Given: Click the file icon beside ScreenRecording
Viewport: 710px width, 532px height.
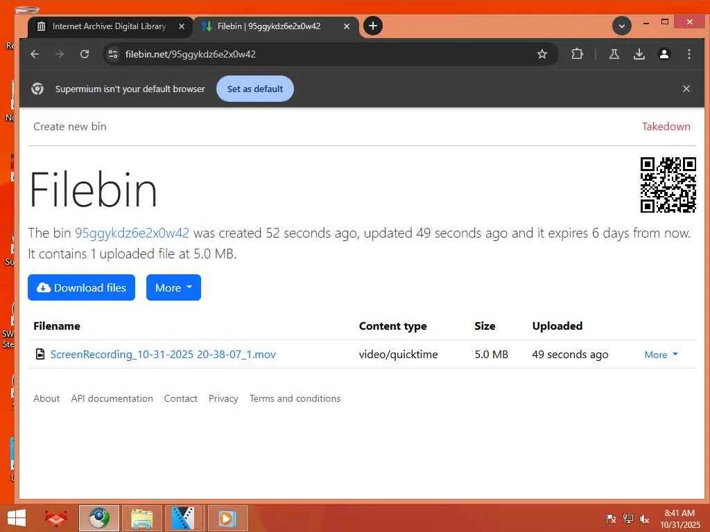Looking at the screenshot, I should [x=40, y=354].
